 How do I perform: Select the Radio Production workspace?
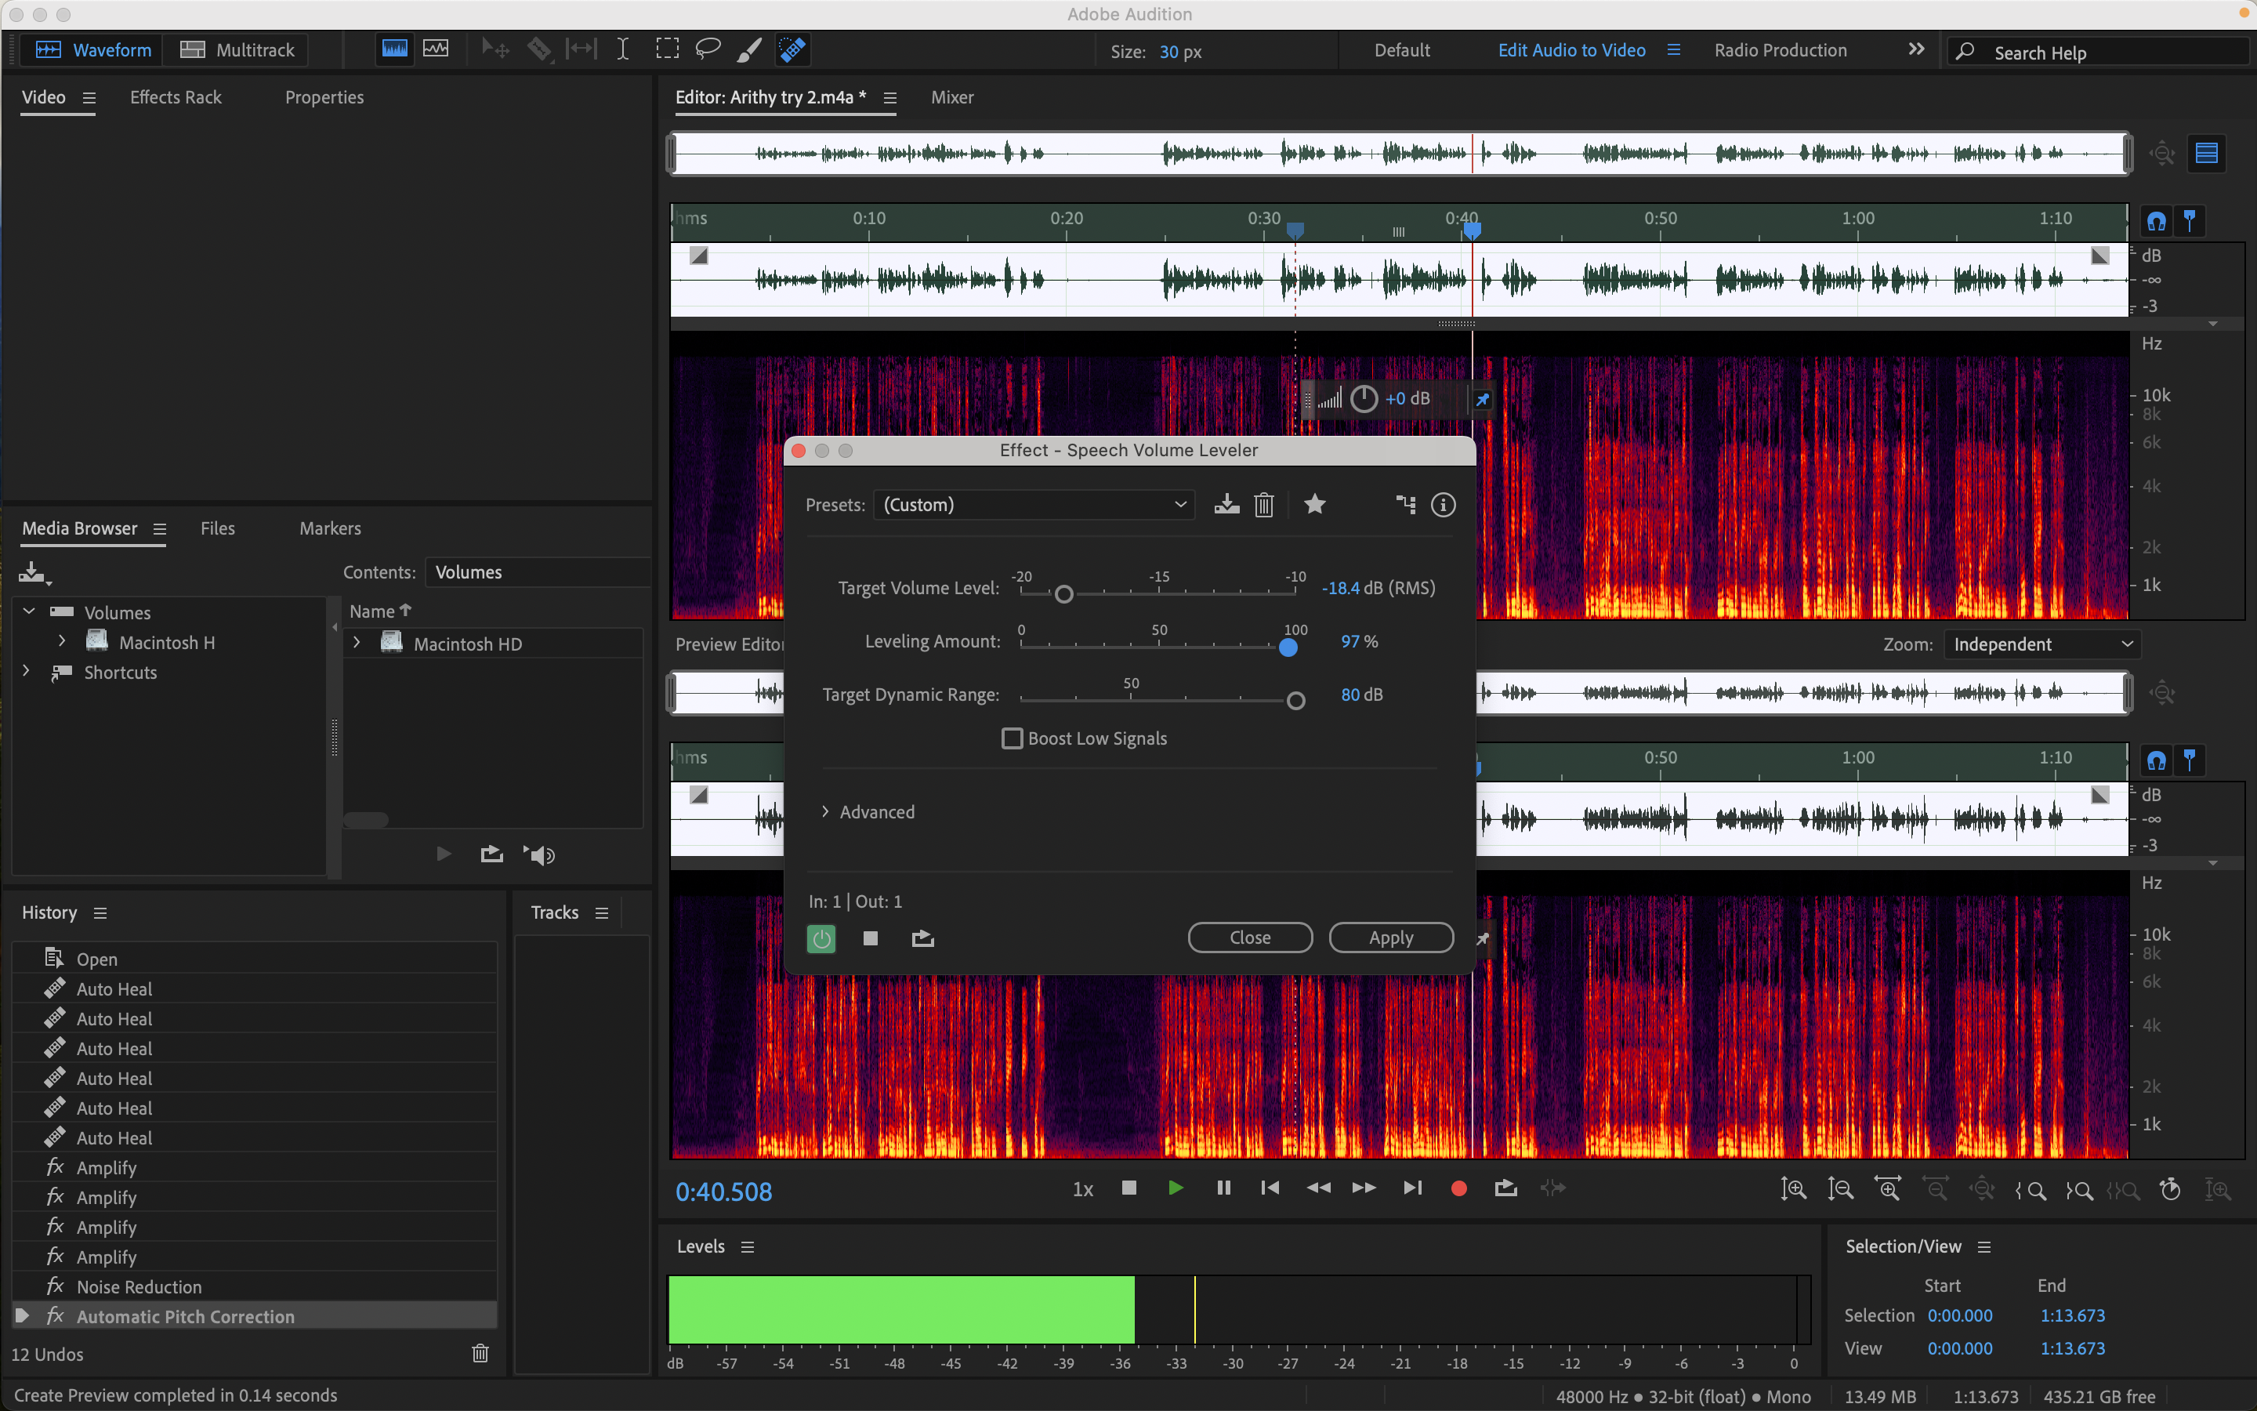coord(1780,50)
